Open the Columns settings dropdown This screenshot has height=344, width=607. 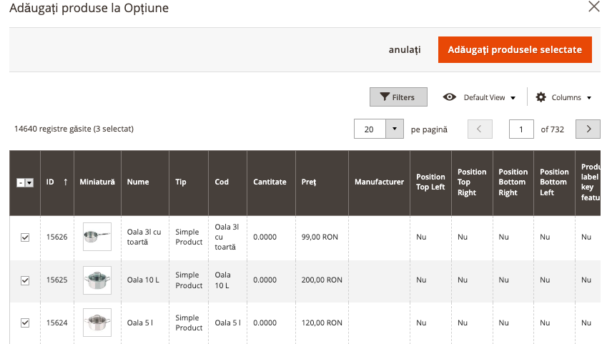[x=571, y=97]
